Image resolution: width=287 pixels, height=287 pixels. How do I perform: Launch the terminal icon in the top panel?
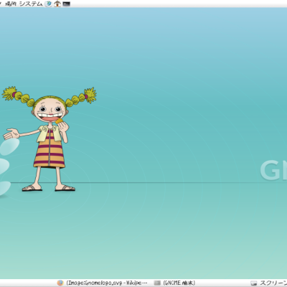66,4
